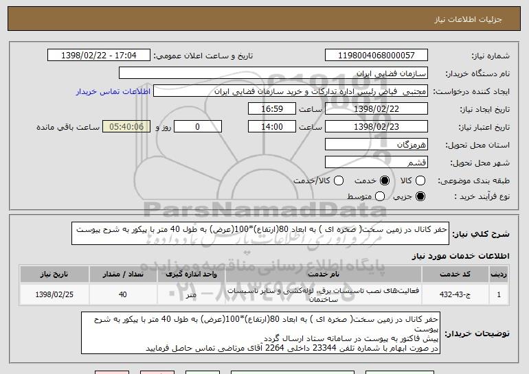Click the تعداد / مقدار column header
Image resolution: width=529 pixels, height=374 pixels.
coord(123,274)
